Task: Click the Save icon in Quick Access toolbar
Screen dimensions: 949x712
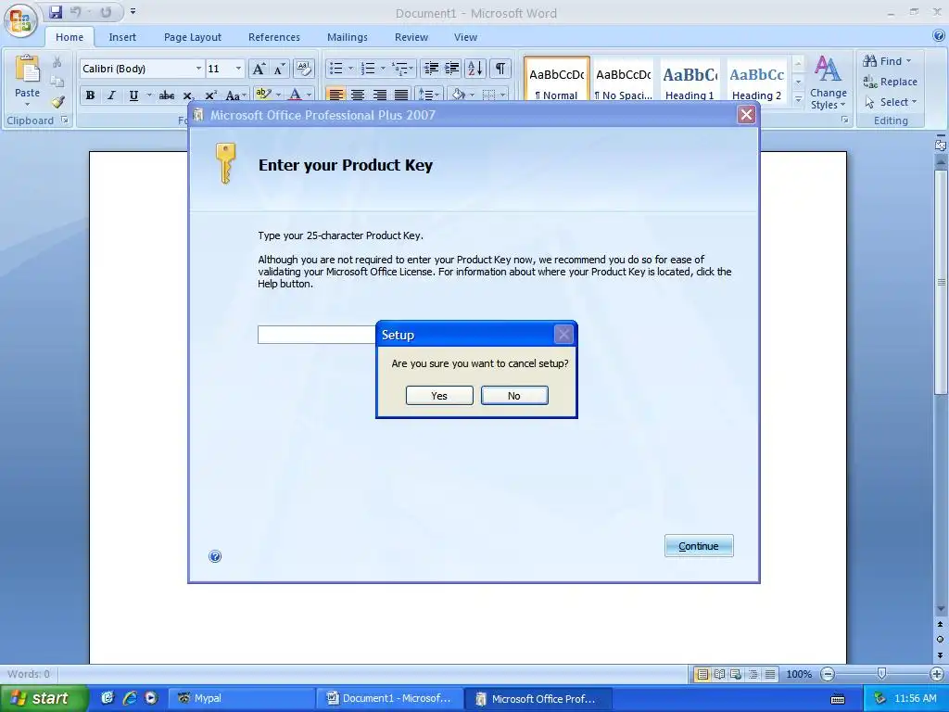Action: 56,12
